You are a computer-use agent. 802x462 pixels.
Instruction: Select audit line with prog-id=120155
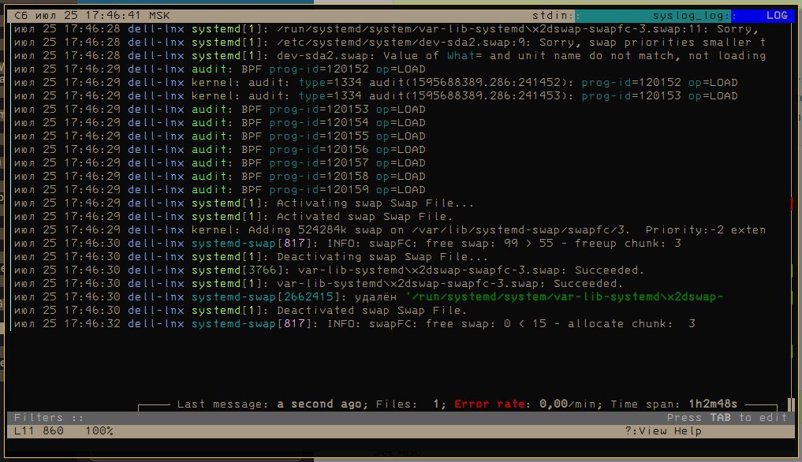click(x=220, y=136)
